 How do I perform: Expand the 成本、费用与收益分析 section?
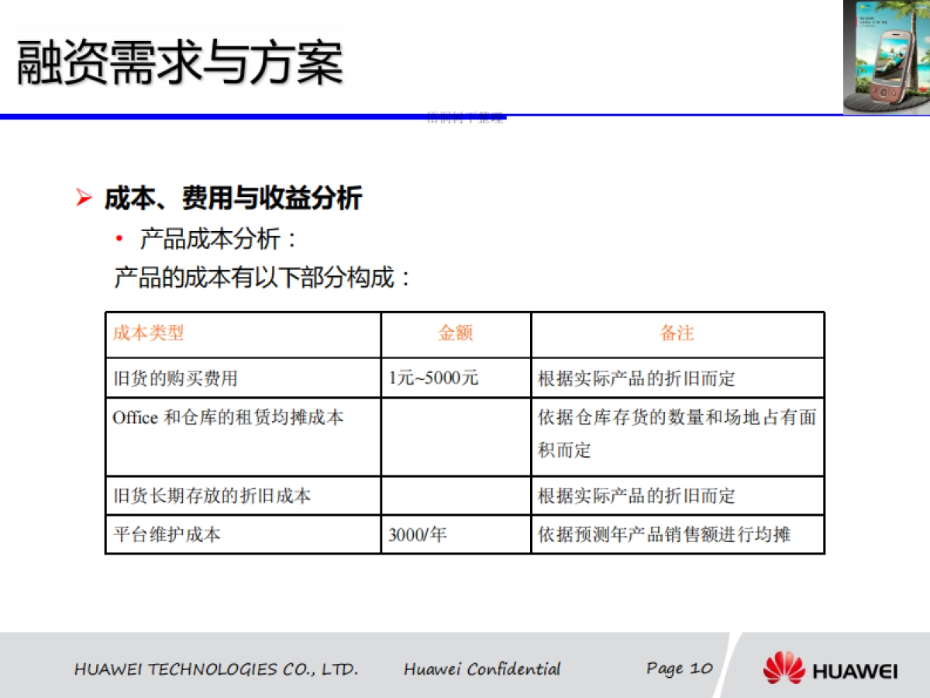(x=232, y=199)
